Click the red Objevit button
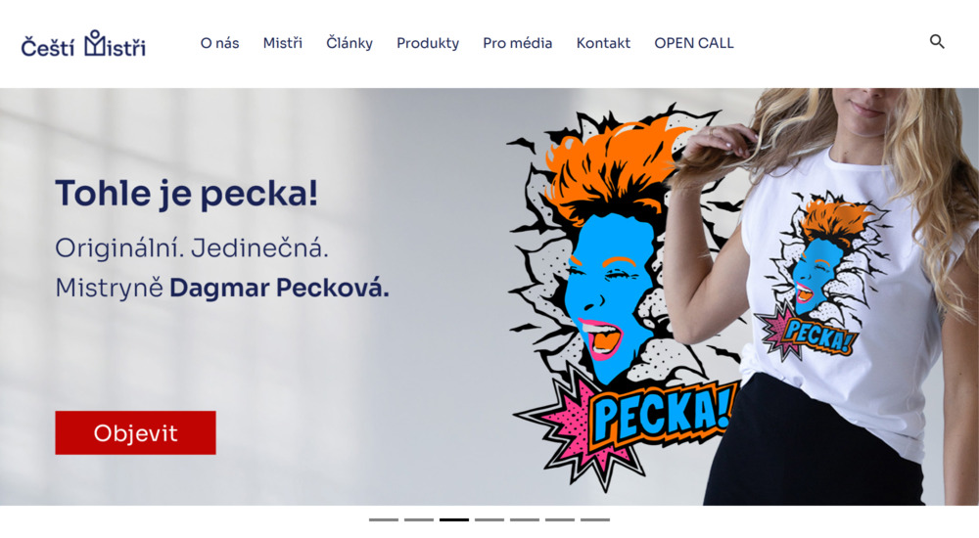979x538 pixels. [x=135, y=432]
